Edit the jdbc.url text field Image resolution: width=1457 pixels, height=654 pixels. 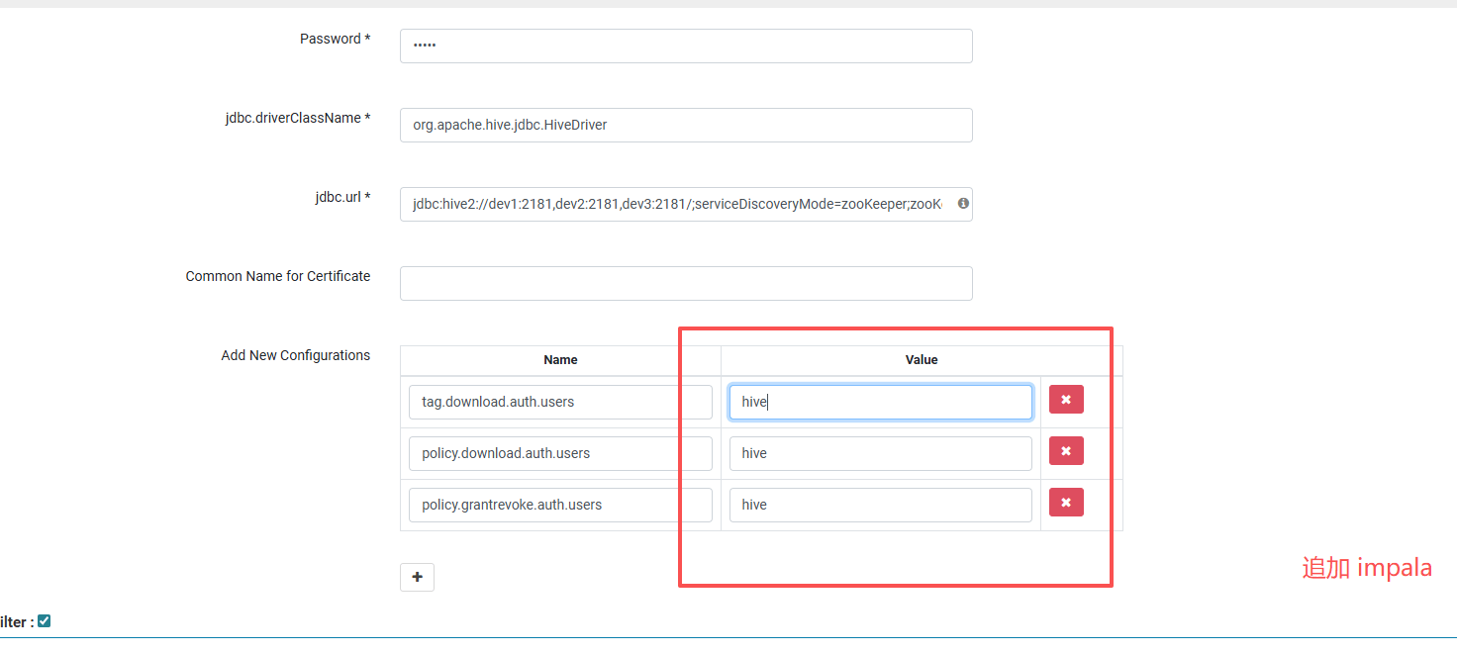(677, 204)
